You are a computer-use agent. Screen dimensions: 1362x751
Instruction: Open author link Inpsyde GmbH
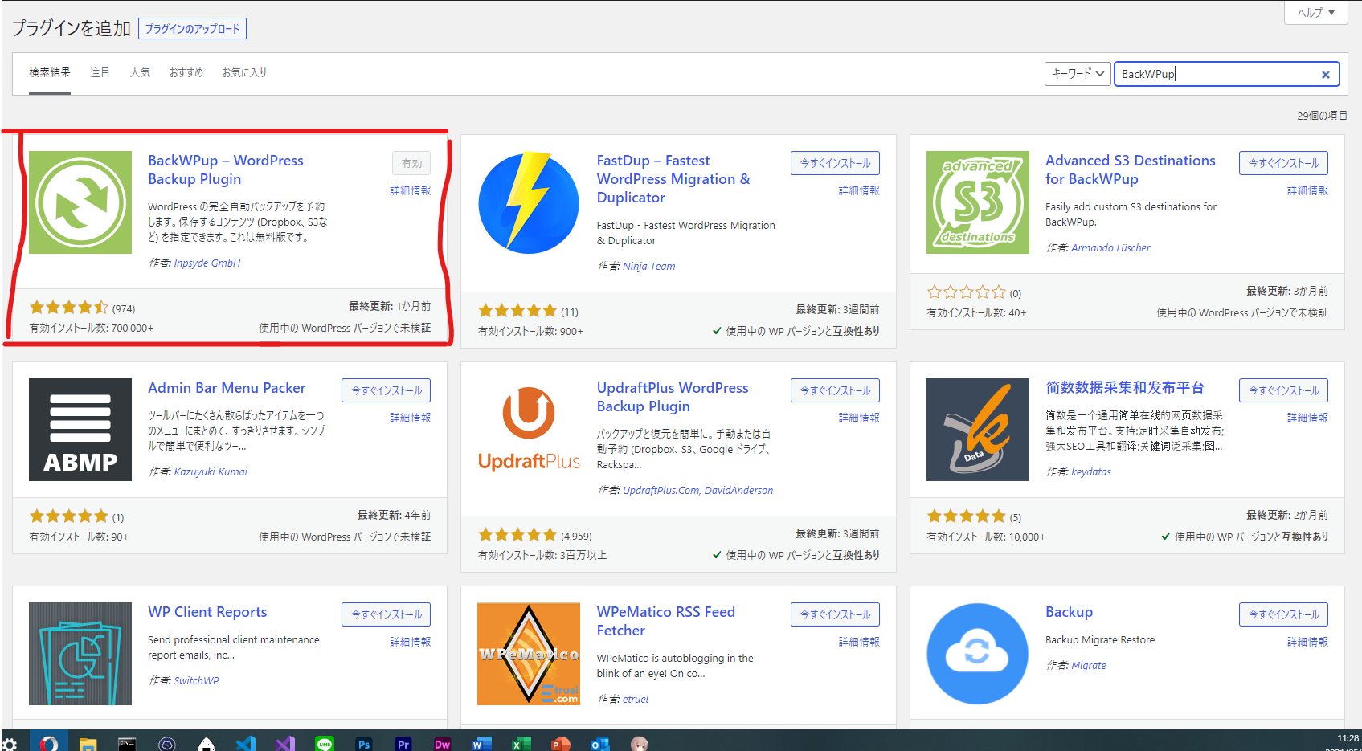(x=207, y=263)
